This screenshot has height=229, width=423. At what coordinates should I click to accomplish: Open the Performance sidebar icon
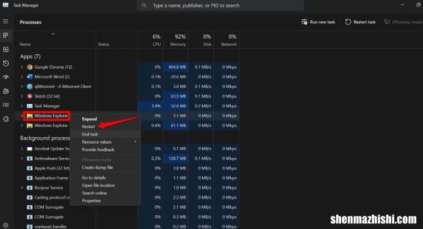click(x=6, y=49)
